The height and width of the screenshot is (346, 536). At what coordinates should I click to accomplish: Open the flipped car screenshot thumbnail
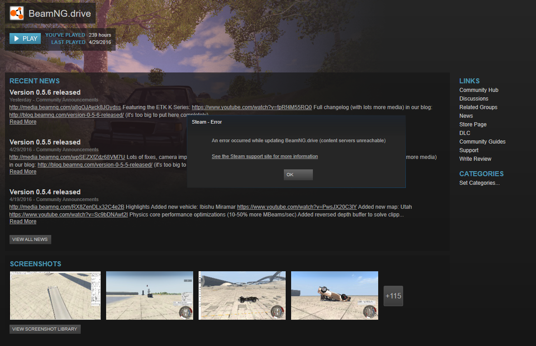[335, 295]
